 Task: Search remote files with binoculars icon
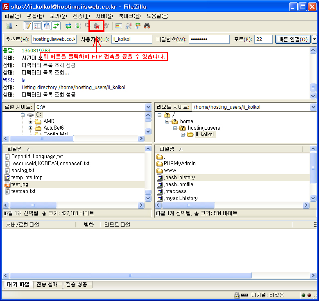point(147,26)
